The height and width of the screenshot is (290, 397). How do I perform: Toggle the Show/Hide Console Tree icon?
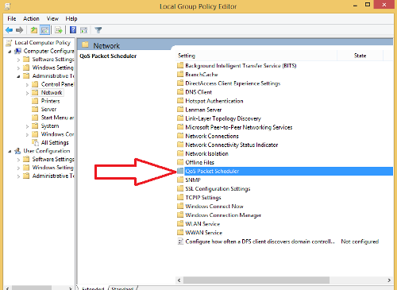point(45,30)
